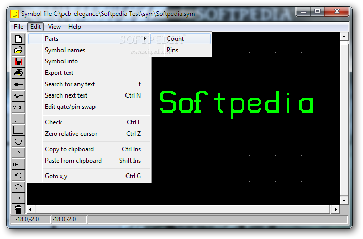The height and width of the screenshot is (239, 363).
Task: Choose Export text menu entry
Action: [x=89, y=73]
